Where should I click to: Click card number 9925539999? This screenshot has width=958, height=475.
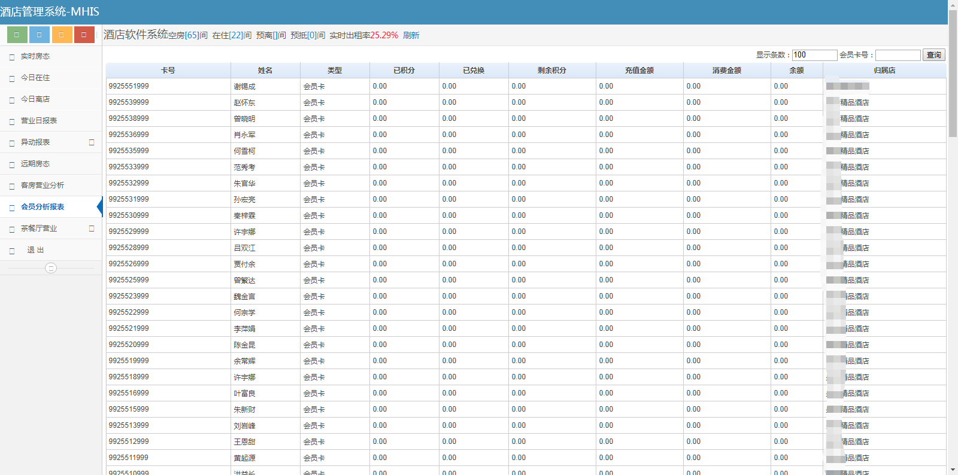(x=129, y=102)
